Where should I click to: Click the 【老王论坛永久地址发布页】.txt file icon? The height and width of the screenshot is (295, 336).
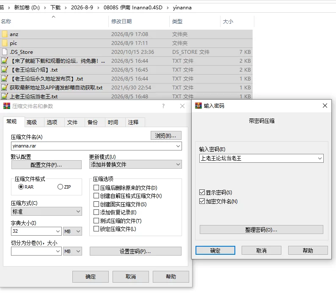point(5,78)
